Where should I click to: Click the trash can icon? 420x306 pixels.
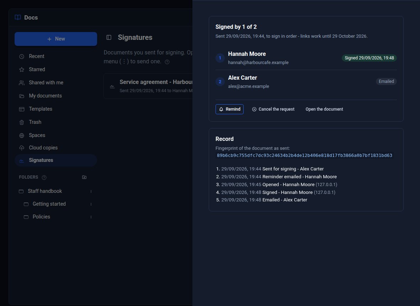[x=22, y=122]
